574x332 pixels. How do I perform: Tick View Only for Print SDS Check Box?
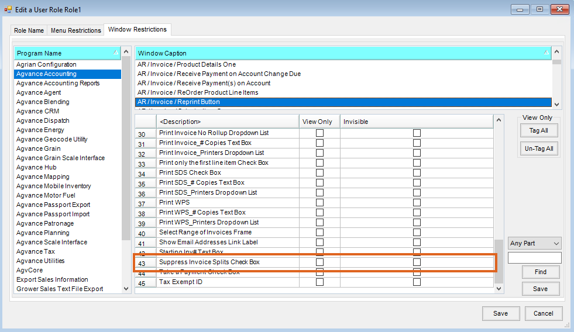[x=319, y=172]
